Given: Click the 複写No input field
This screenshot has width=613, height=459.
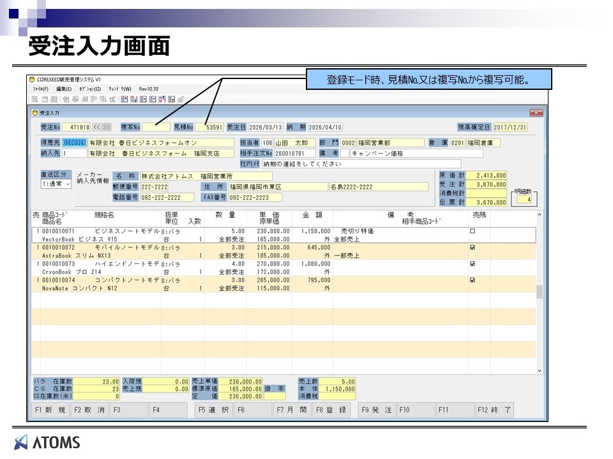Looking at the screenshot, I should (x=156, y=127).
